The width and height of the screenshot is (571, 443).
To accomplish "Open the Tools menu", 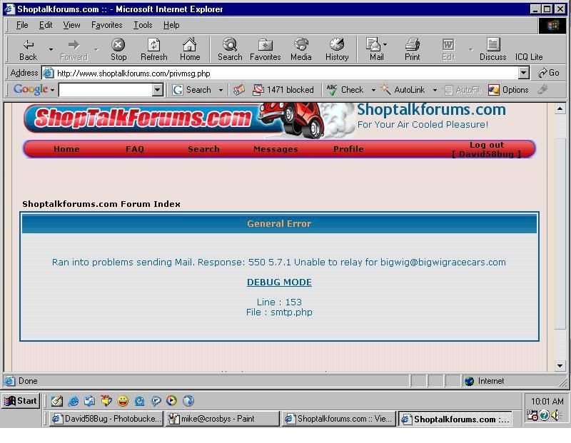I will click(143, 25).
